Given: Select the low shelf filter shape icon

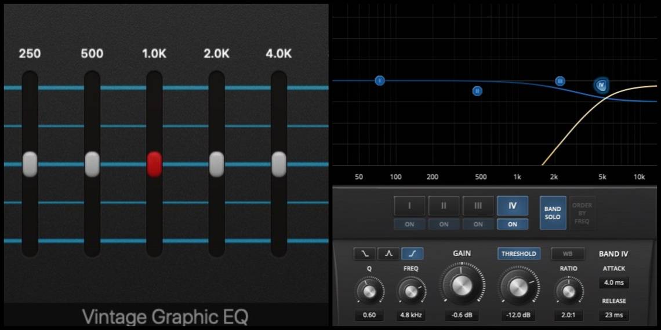Looking at the screenshot, I should point(365,254).
